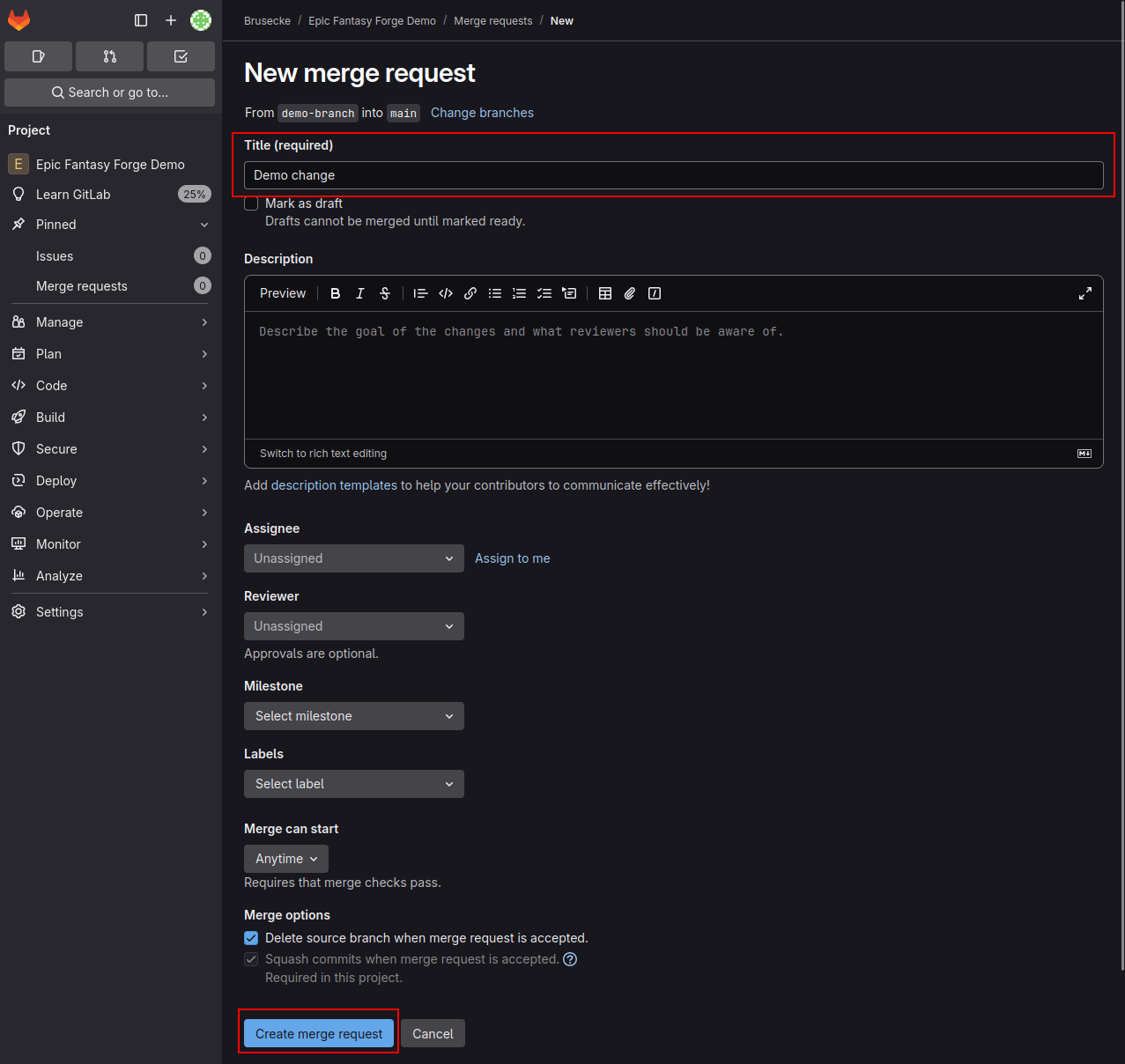Screen dimensions: 1125x1064
Task: Toggle the sidebar collapse icon
Action: pyautogui.click(x=141, y=20)
